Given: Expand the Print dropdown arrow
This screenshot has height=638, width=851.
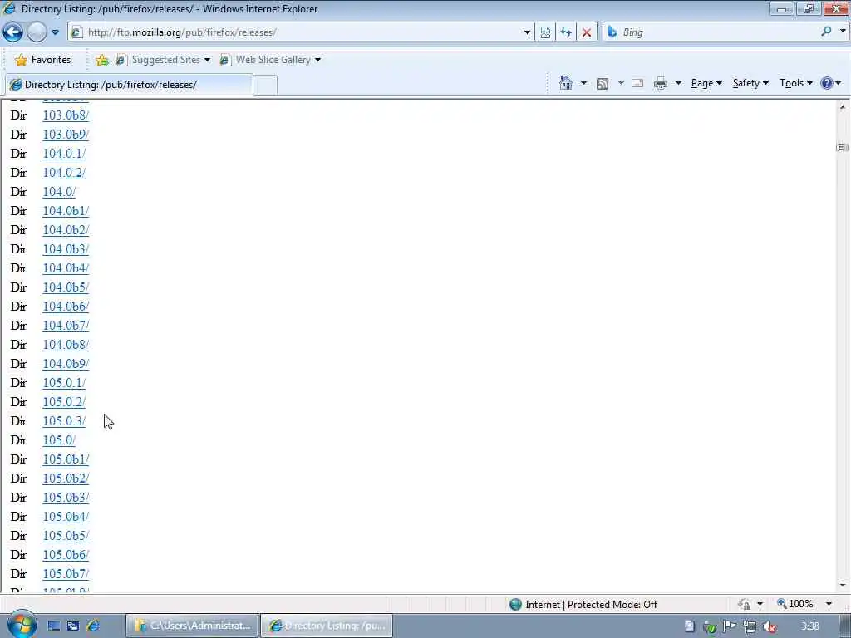Looking at the screenshot, I should coord(678,83).
